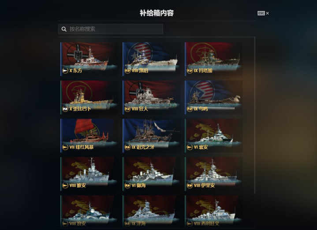Select the VII 绯红风暴 ship card

89,135
